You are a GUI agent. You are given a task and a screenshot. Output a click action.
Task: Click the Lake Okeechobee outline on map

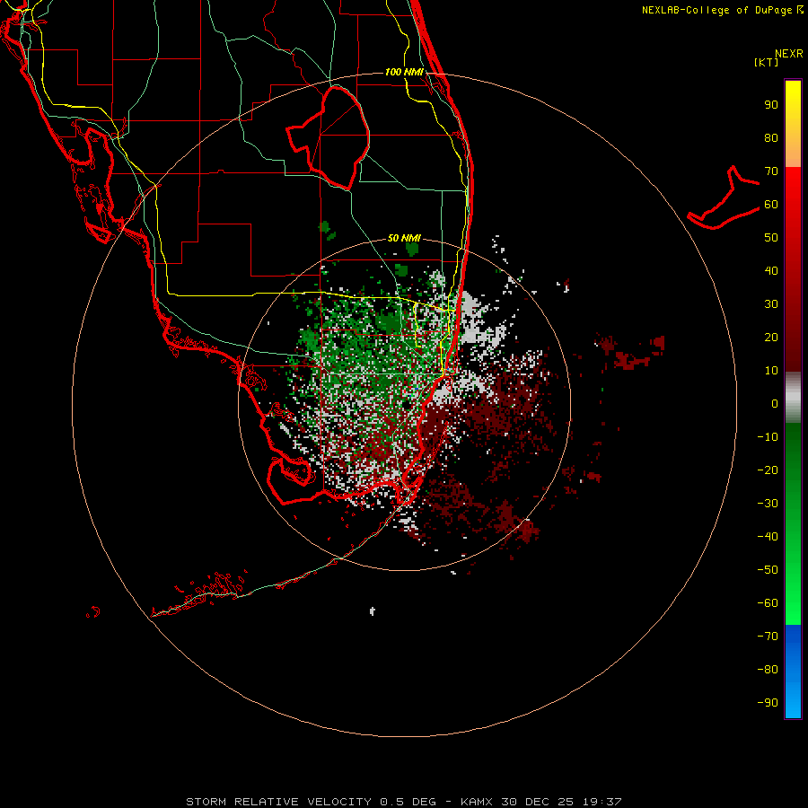click(328, 137)
